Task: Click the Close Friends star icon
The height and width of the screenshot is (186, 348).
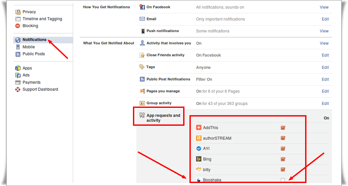Action: [x=142, y=55]
